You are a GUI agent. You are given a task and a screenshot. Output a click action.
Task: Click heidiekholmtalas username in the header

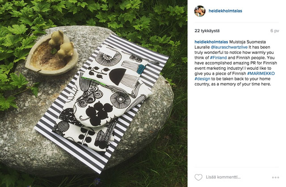coord(225,11)
